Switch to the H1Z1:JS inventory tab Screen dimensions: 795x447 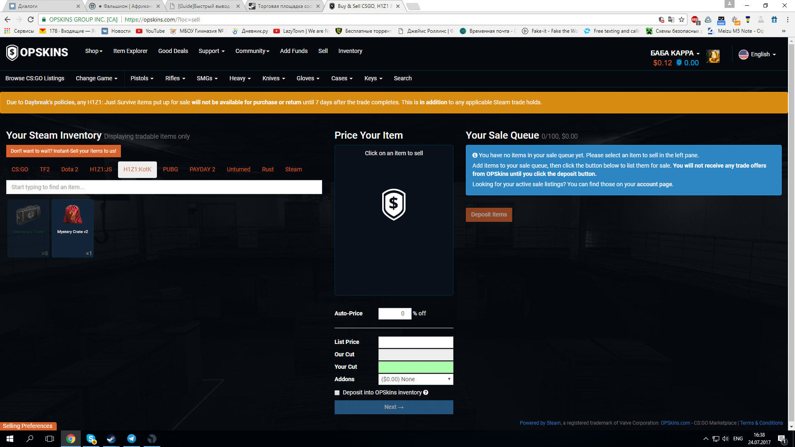pos(101,169)
